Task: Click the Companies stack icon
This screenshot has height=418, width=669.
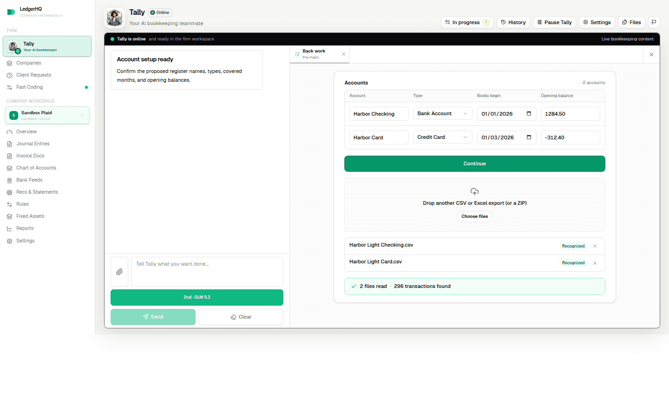Action: (9, 63)
